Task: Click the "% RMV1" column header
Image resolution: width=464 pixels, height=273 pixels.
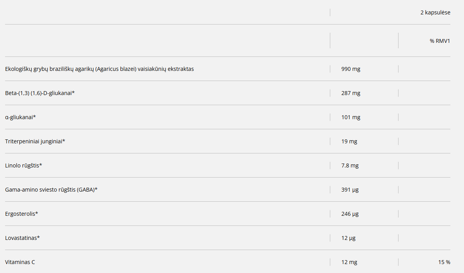Action: click(x=440, y=41)
